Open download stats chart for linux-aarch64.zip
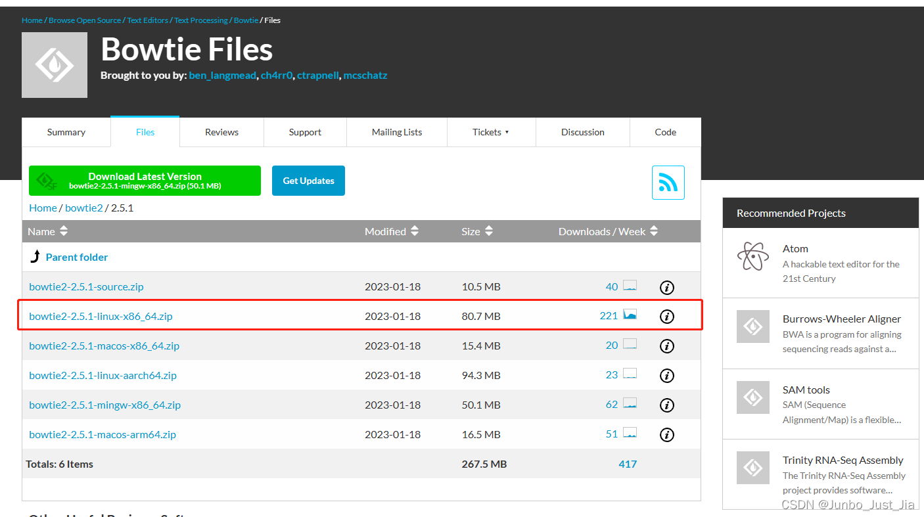This screenshot has width=924, height=517. pos(630,374)
